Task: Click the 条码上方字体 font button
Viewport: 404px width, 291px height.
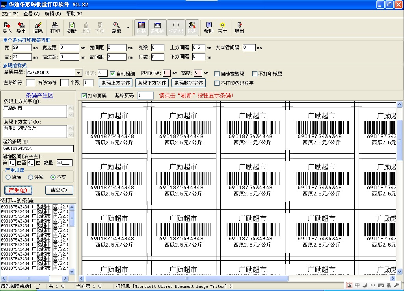Action: tap(115, 83)
